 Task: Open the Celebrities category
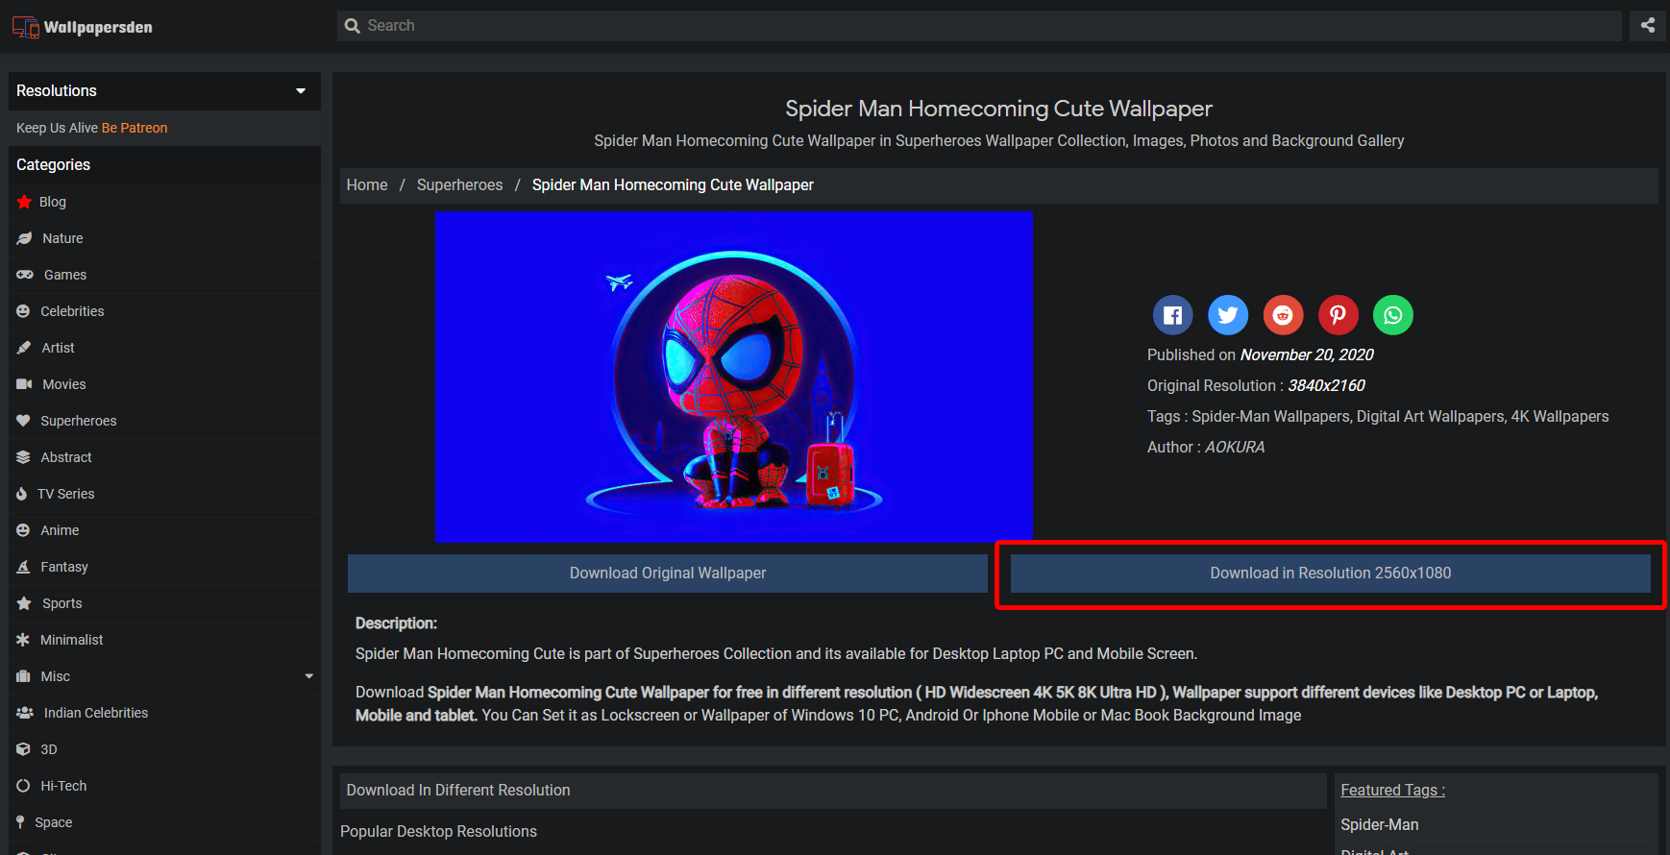tap(72, 311)
